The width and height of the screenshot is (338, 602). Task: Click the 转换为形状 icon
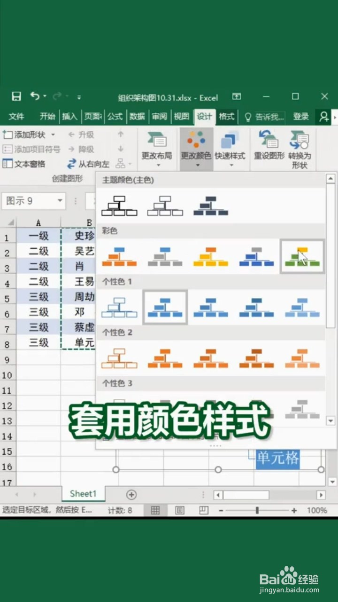299,140
